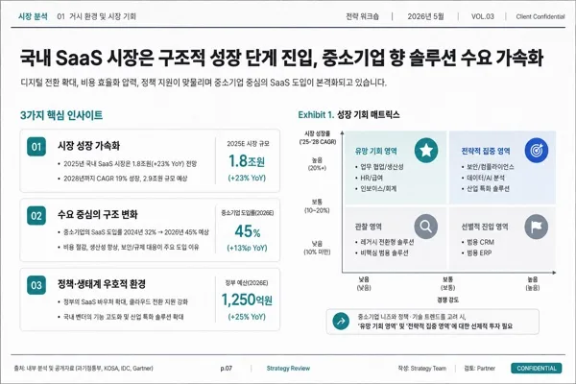Click the 03 number badge
Screen dimensions: 576x384
tap(36, 285)
